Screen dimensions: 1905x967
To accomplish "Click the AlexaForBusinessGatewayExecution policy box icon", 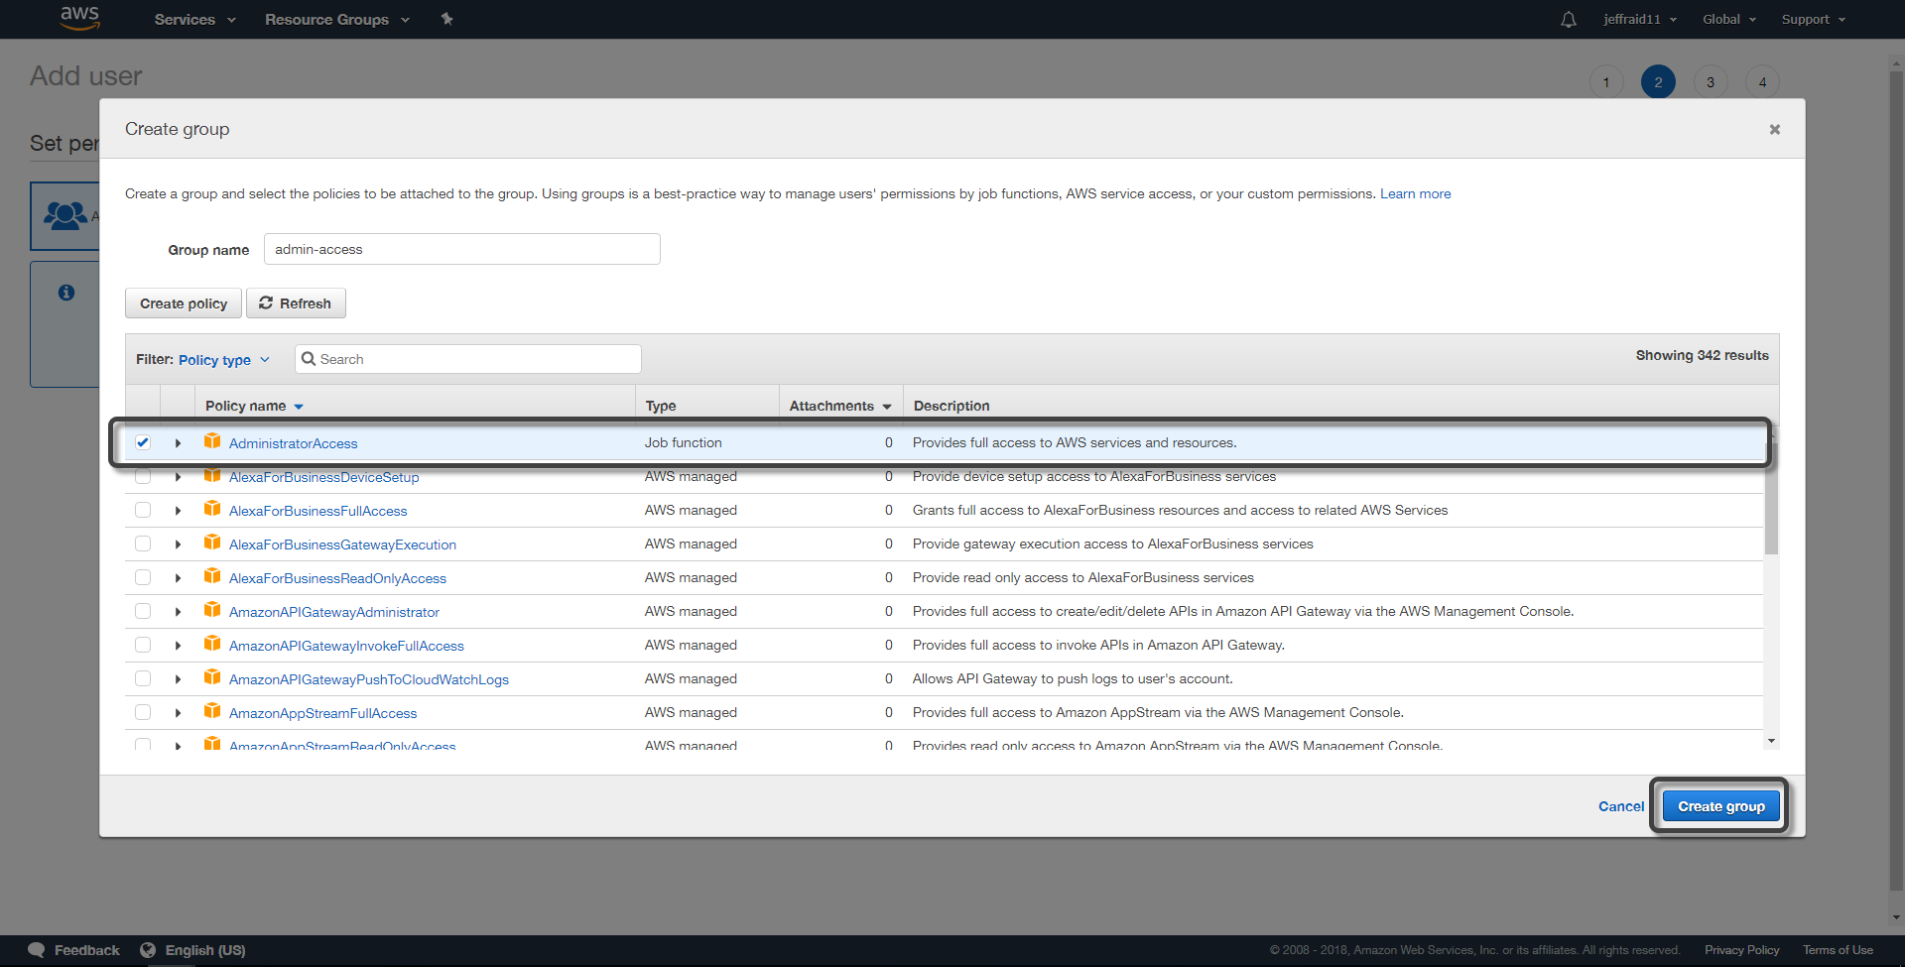I will [x=212, y=543].
